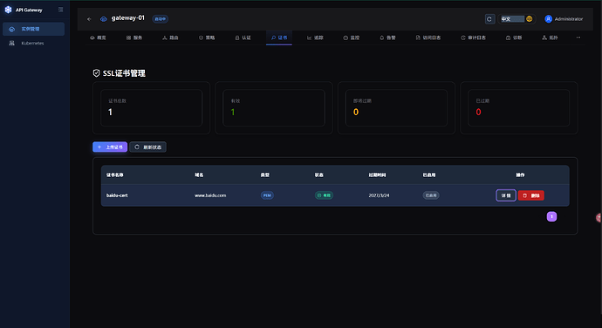Click the gateway-01 cloud icon
Viewport: 602px width, 328px height.
pos(103,19)
